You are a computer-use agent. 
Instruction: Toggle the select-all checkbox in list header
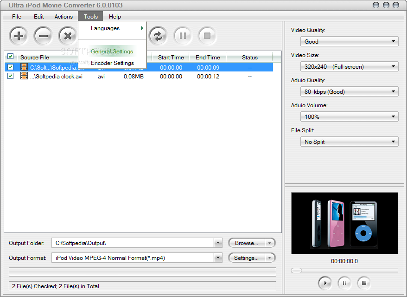click(x=10, y=56)
